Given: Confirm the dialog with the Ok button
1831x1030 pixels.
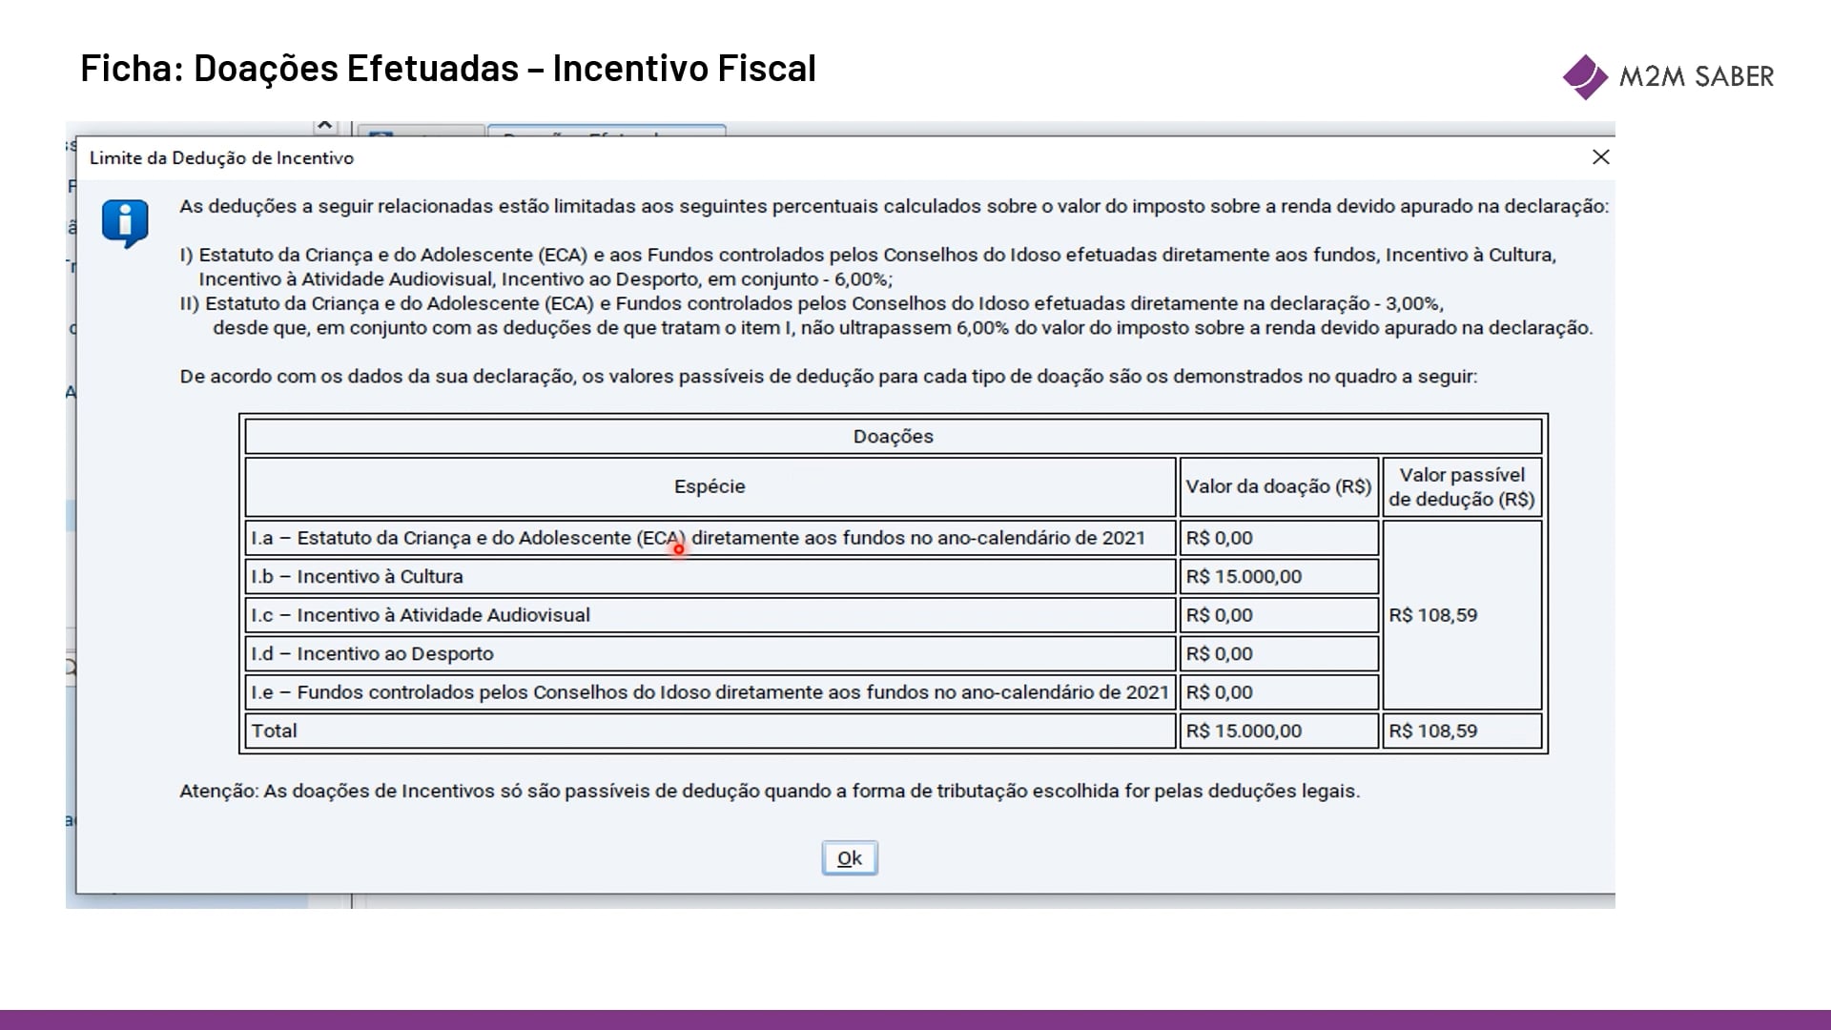Looking at the screenshot, I should (x=850, y=858).
